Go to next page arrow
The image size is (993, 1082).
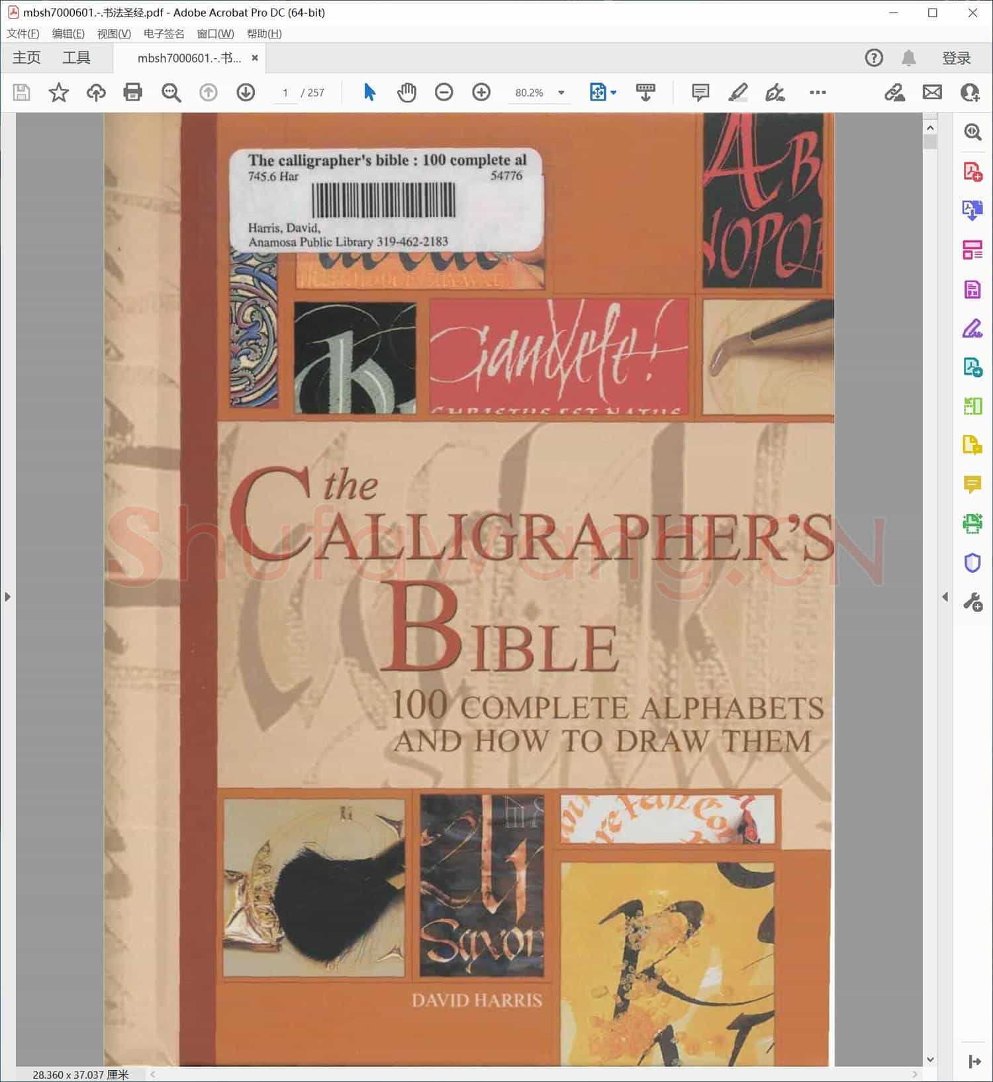(246, 92)
